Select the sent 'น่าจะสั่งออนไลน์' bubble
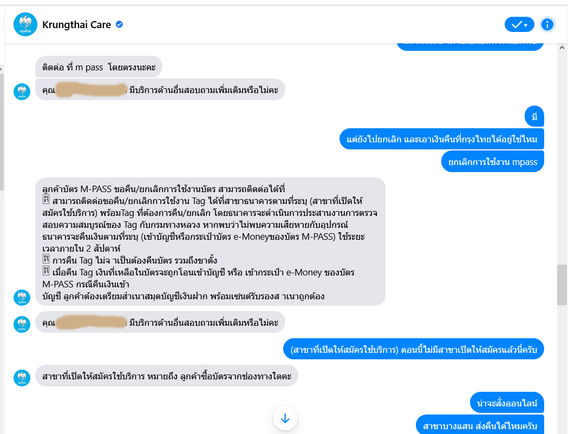 click(x=507, y=403)
